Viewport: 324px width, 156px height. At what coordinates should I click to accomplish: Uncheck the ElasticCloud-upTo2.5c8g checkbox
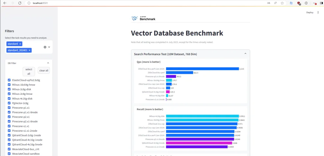(9, 80)
